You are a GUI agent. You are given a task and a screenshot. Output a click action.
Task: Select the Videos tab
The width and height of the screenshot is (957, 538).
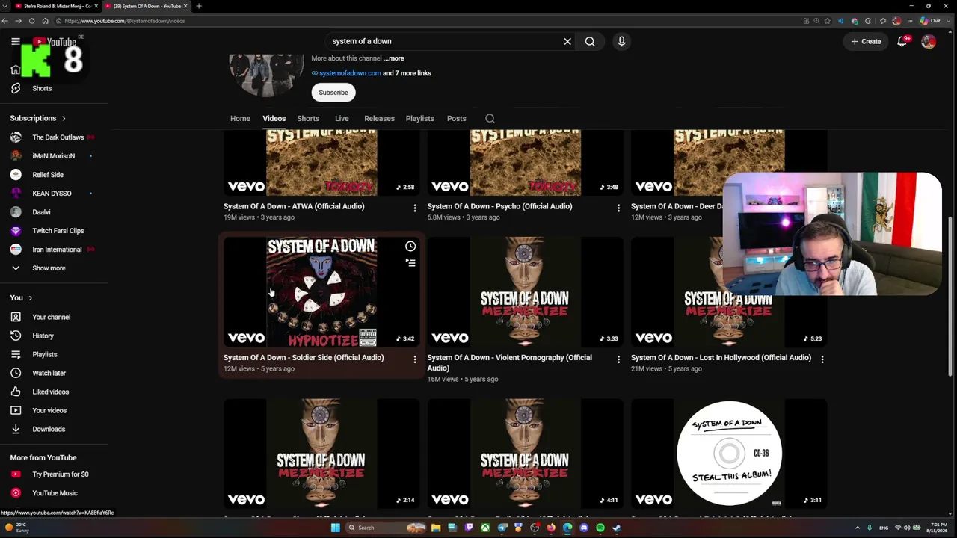pos(274,119)
